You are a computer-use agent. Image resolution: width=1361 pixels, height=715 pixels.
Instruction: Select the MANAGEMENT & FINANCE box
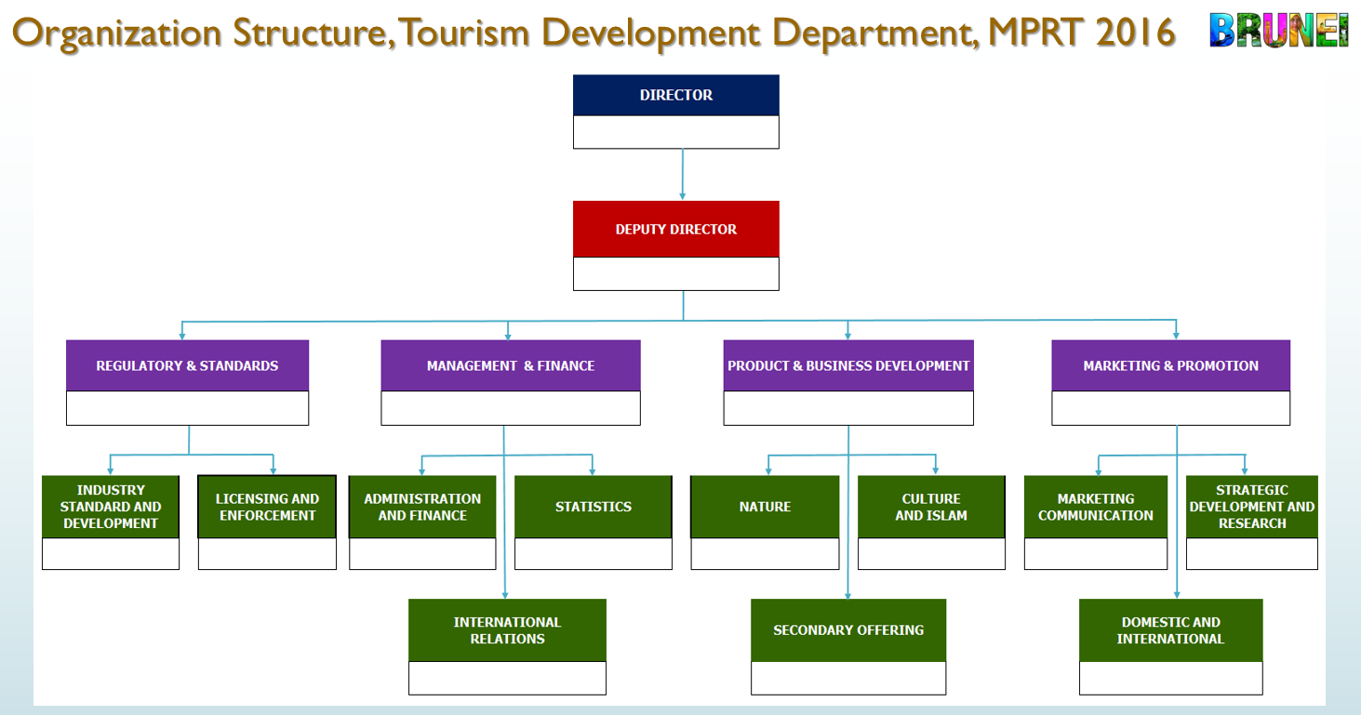click(x=511, y=365)
